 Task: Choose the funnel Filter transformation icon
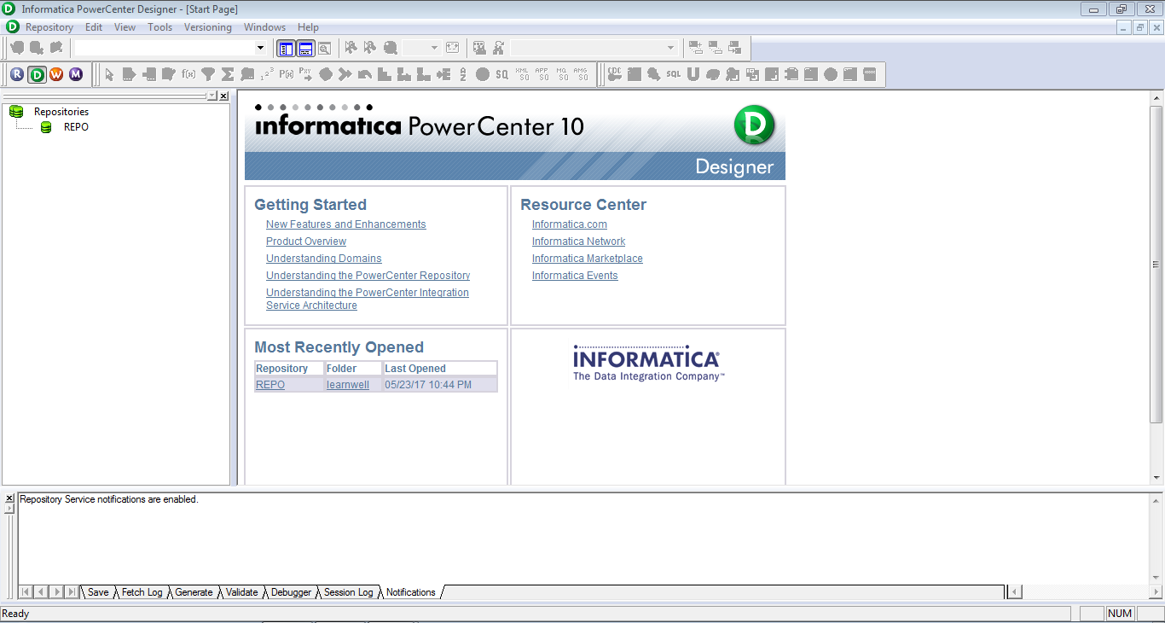[208, 74]
